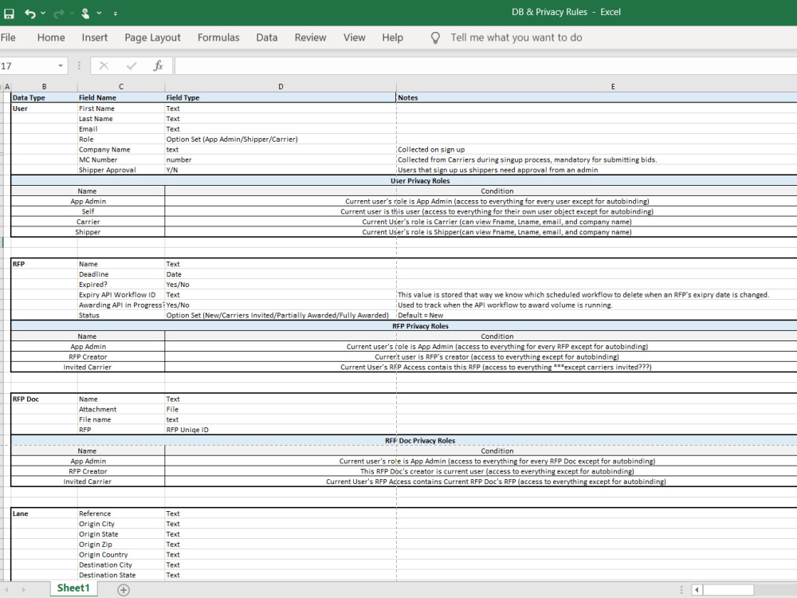This screenshot has height=598, width=797.
Task: Switch to the Home ribbon tab
Action: pyautogui.click(x=51, y=37)
